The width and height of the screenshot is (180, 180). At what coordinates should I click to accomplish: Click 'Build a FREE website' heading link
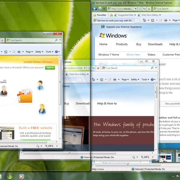[36, 128]
